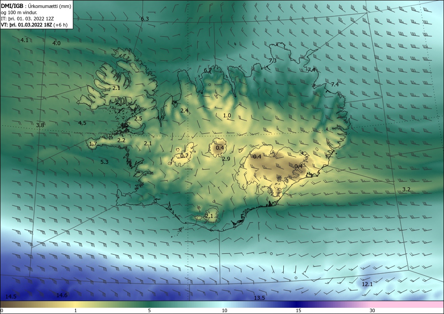Click the precipitation value '6.3'
The image size is (444, 314).
(x=145, y=19)
